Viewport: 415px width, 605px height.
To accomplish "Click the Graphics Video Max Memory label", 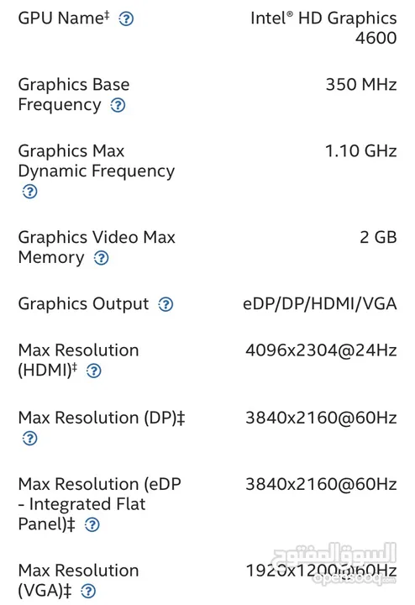I will (x=97, y=247).
